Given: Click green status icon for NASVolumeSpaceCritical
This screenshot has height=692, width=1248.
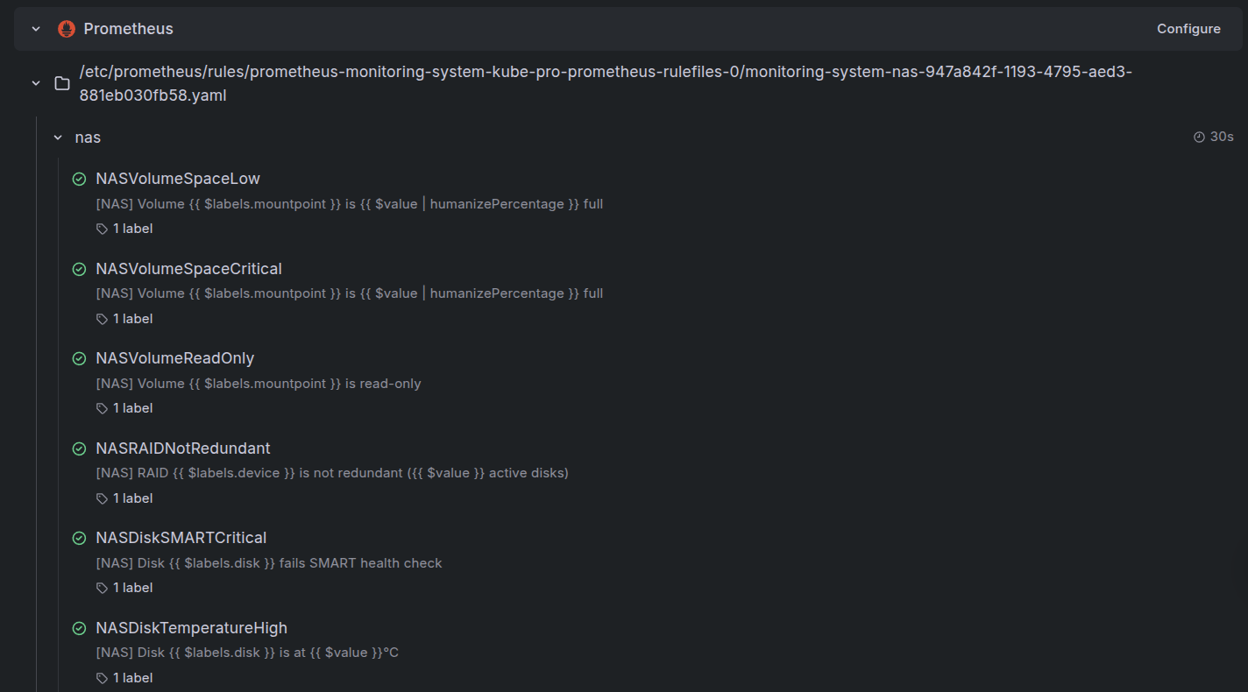Looking at the screenshot, I should coord(79,269).
